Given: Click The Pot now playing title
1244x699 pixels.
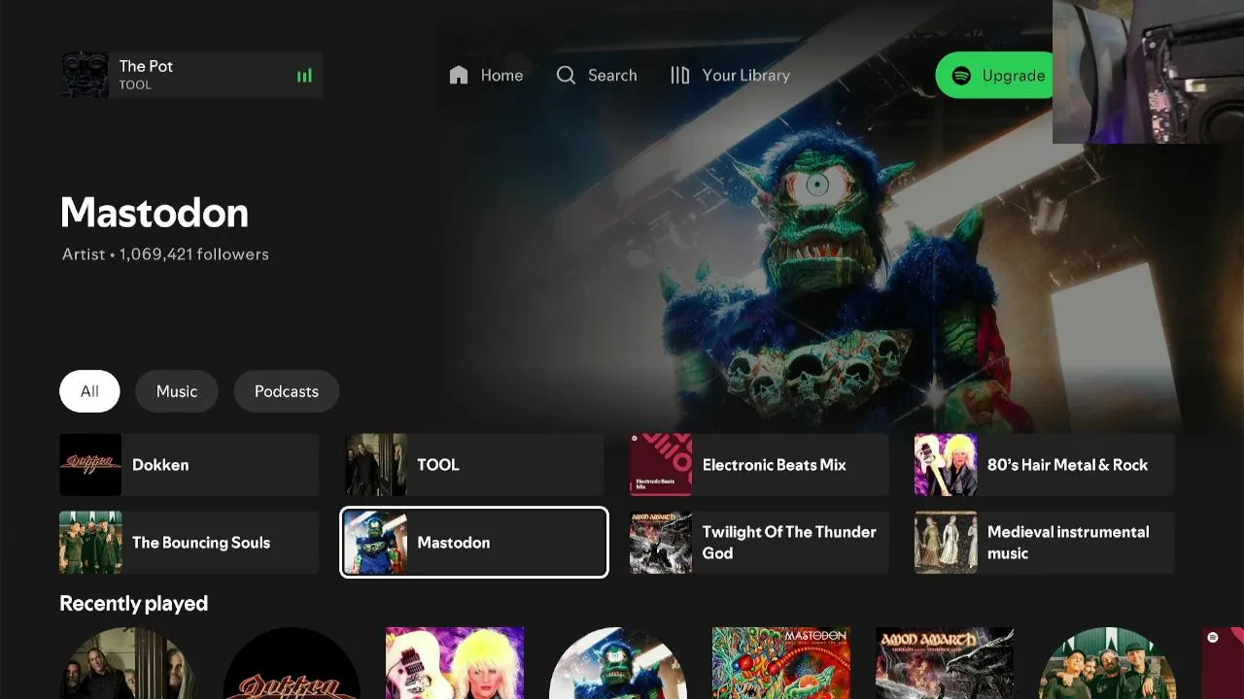Looking at the screenshot, I should [146, 66].
